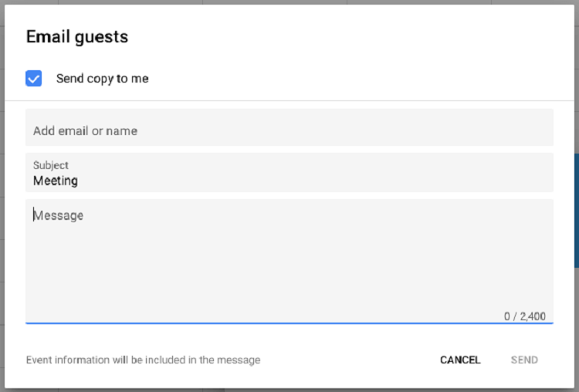579x392 pixels.
Task: Click dimmed background below the dialog
Action: pyautogui.click(x=289, y=390)
